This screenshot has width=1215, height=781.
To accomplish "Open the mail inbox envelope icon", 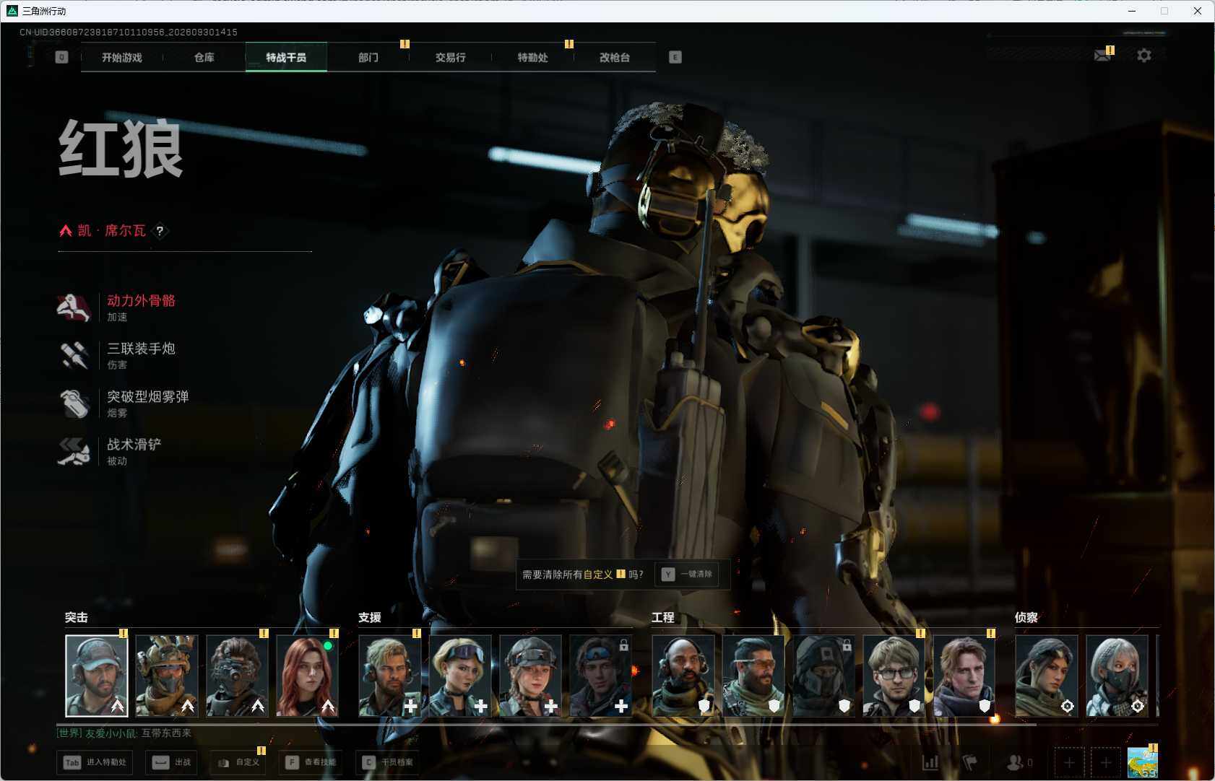I will coord(1102,56).
